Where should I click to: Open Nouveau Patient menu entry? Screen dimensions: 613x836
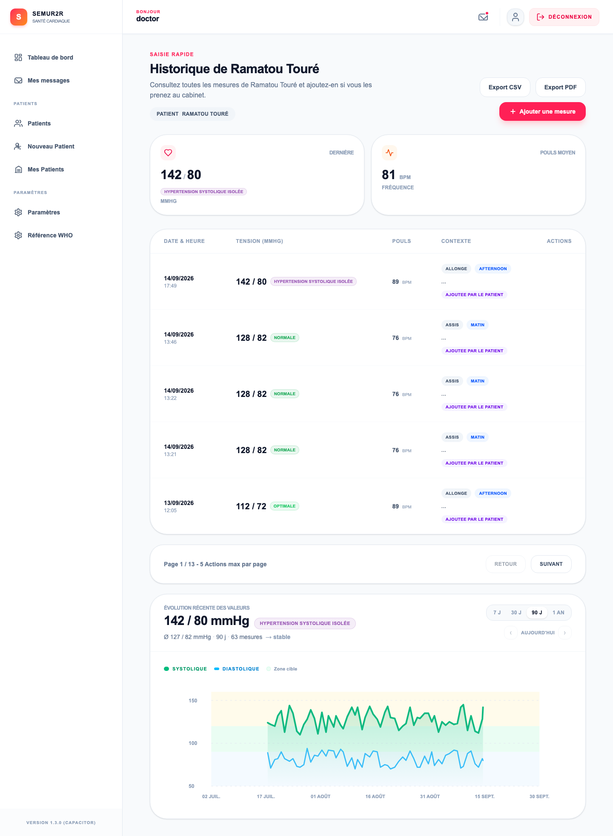61,146
